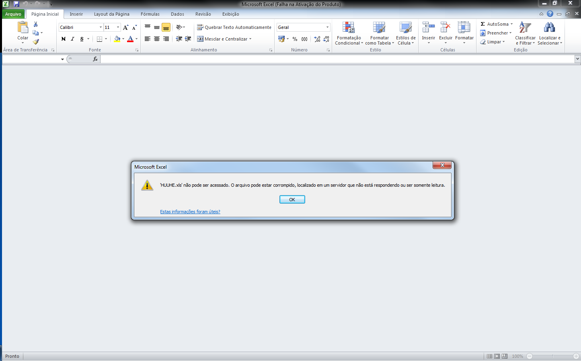Save with Quick Access floppy icon

coord(16,4)
